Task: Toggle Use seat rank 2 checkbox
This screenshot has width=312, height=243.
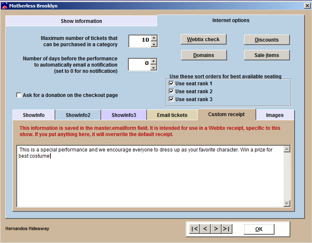Action: point(171,92)
